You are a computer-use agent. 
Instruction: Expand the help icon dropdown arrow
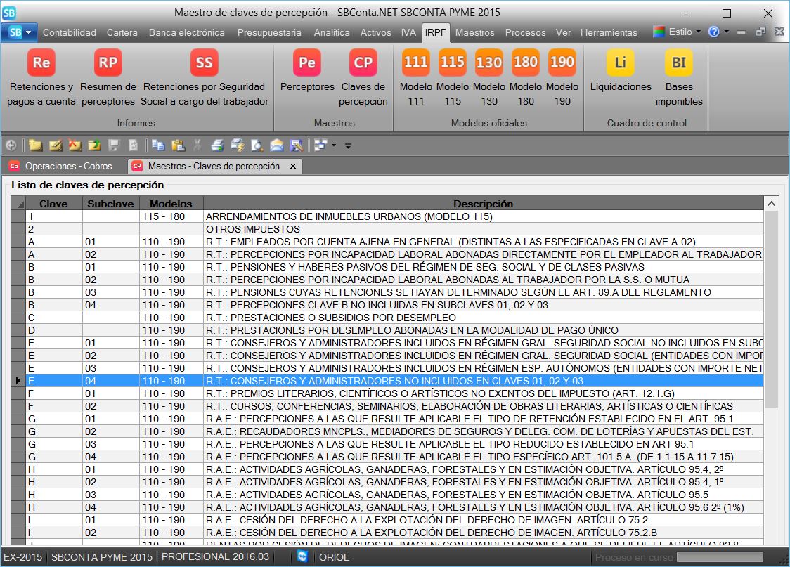click(727, 32)
